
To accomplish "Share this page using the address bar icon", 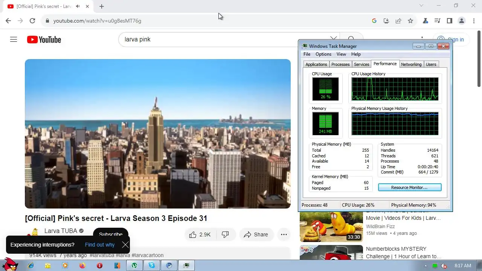I will (398, 21).
